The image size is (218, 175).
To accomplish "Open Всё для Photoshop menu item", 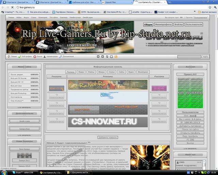I will [24, 93].
